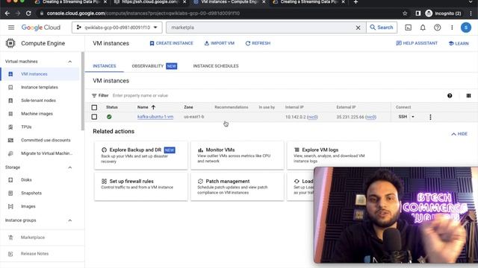Viewport: 478px width, 268px height.
Task: Click the filter help icon
Action: pyautogui.click(x=450, y=96)
